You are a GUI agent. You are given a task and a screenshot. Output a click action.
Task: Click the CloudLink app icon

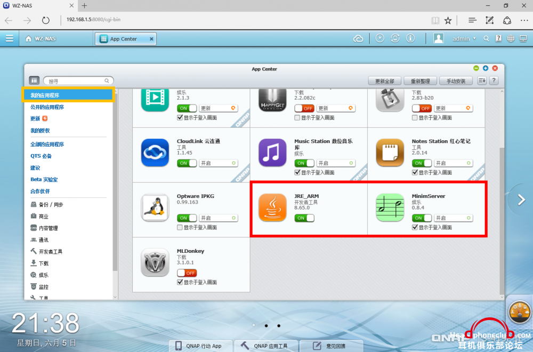155,153
